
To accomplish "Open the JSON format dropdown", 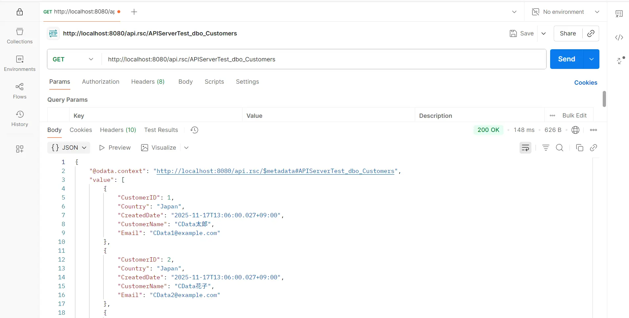I will [69, 148].
